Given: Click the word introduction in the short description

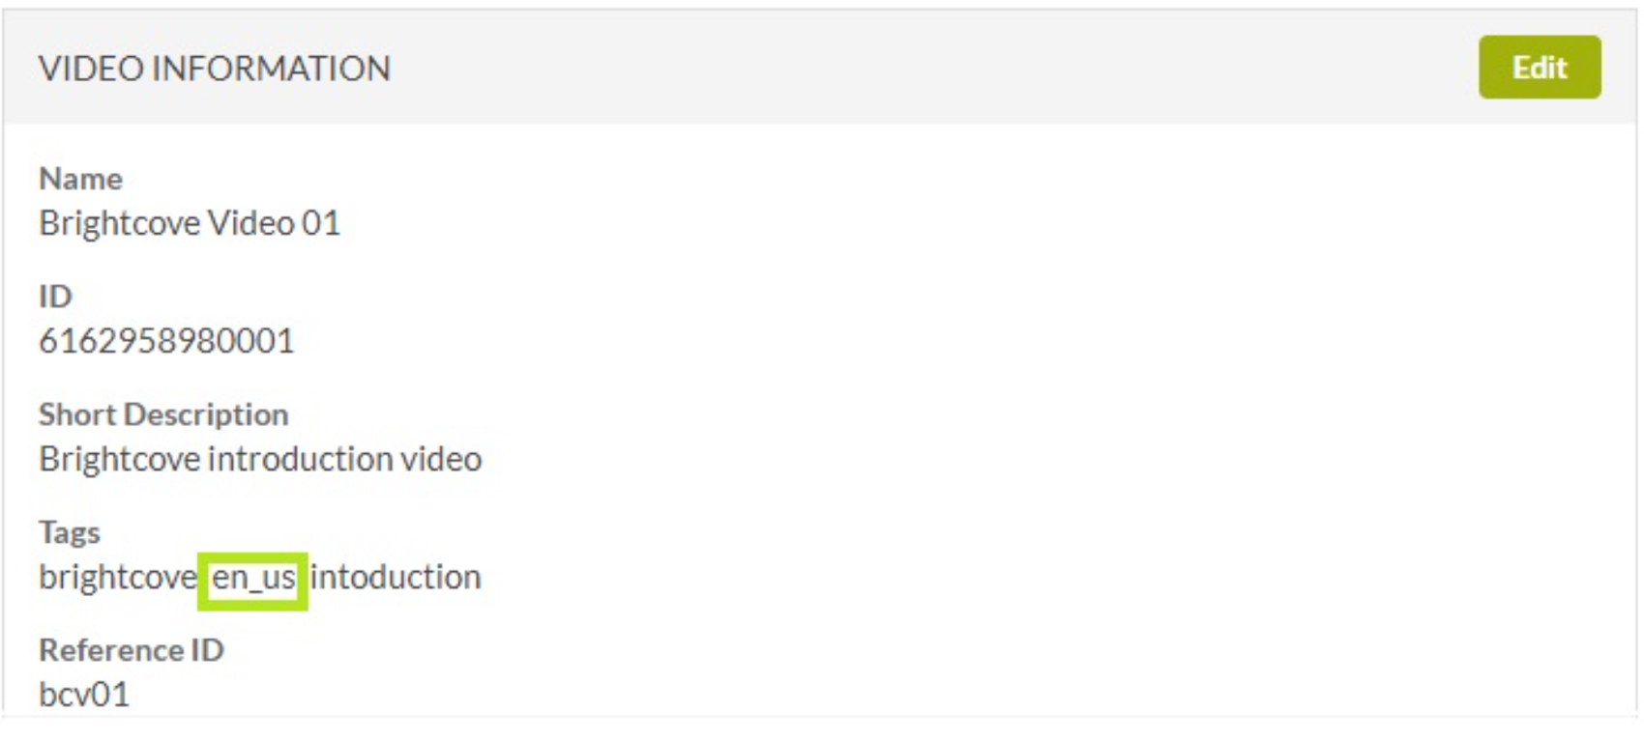Looking at the screenshot, I should (x=300, y=459).
